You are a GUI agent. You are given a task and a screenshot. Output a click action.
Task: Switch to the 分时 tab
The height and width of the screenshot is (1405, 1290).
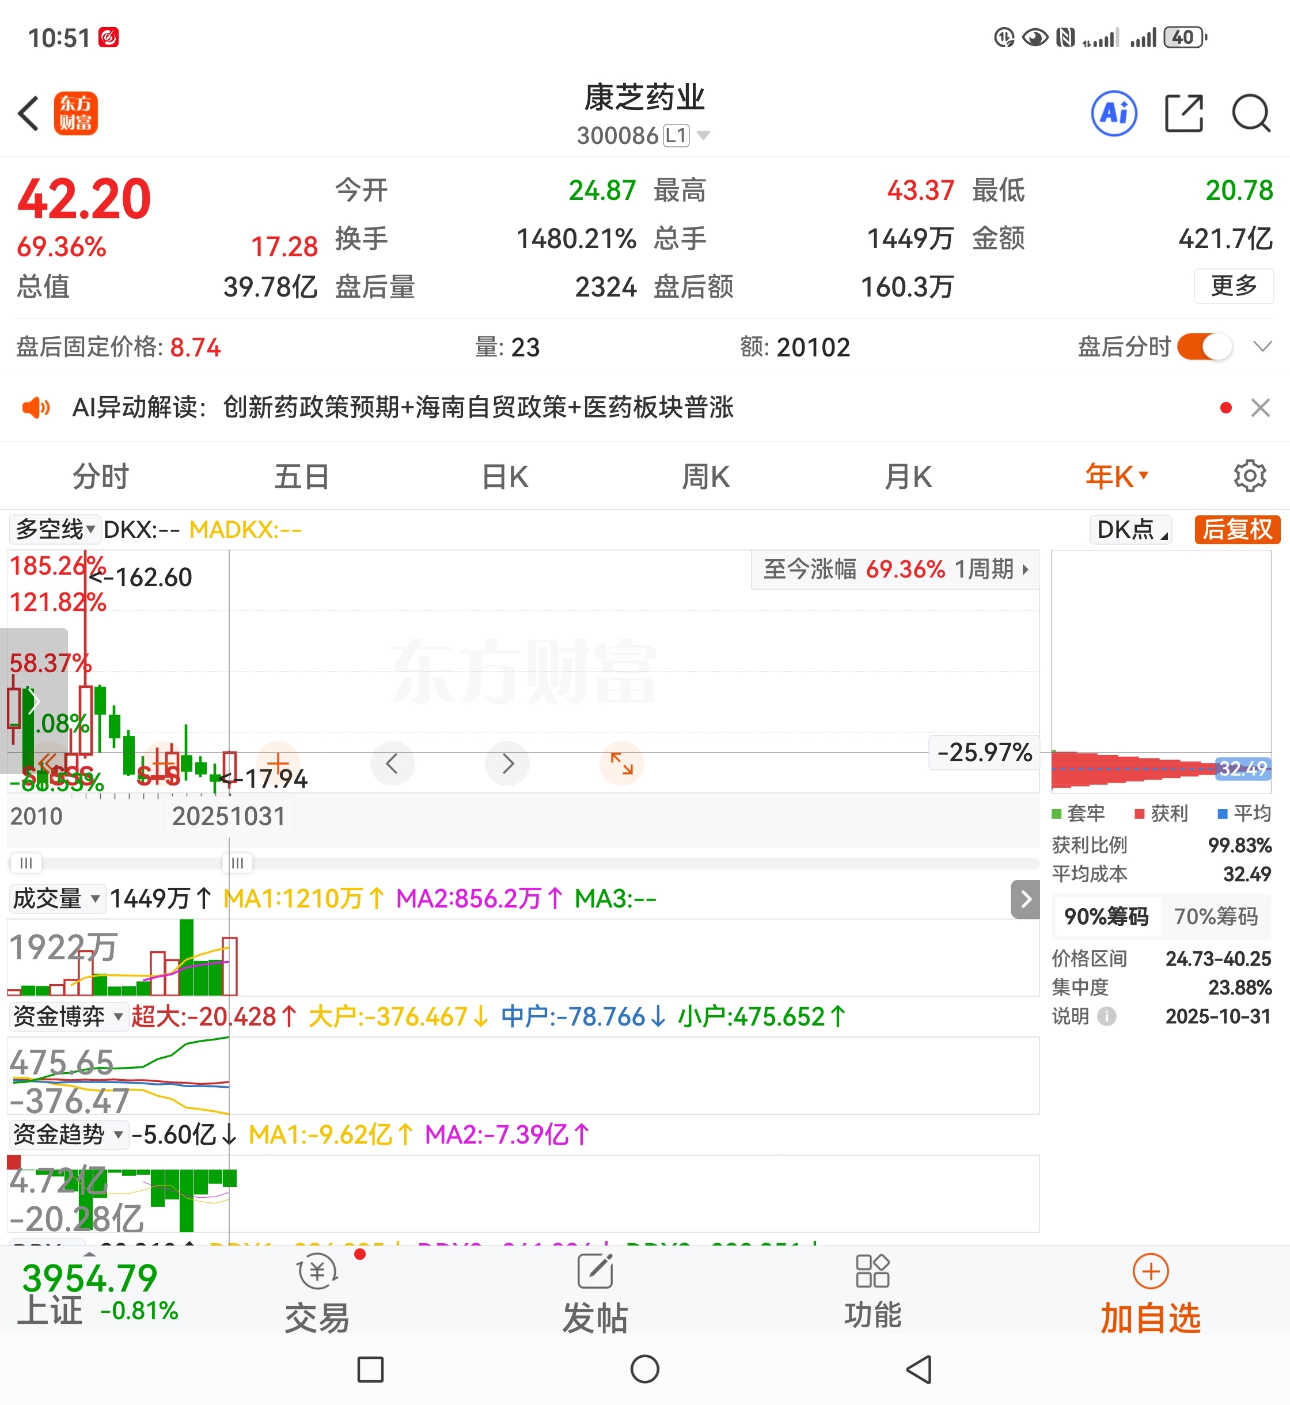[x=101, y=477]
